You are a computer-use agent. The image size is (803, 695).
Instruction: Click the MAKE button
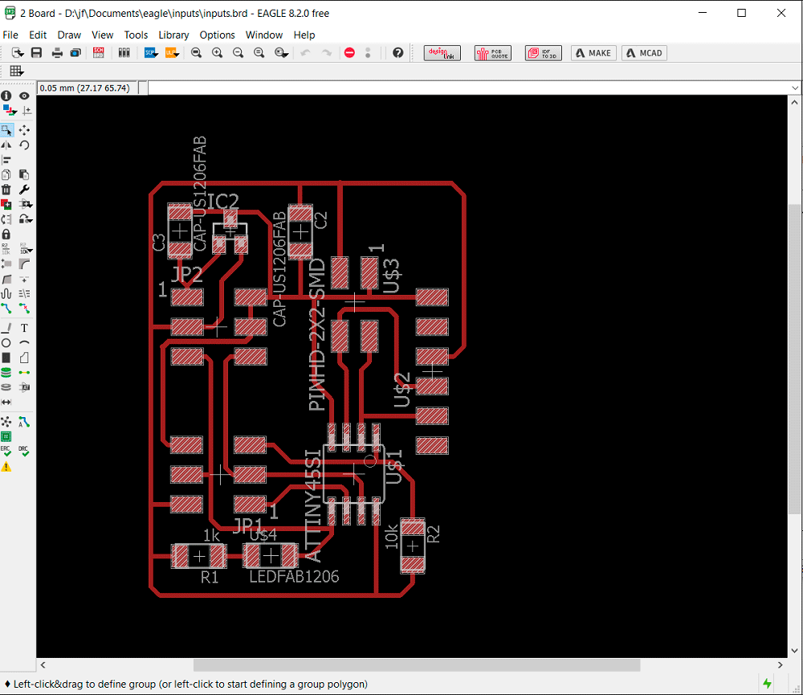[593, 53]
